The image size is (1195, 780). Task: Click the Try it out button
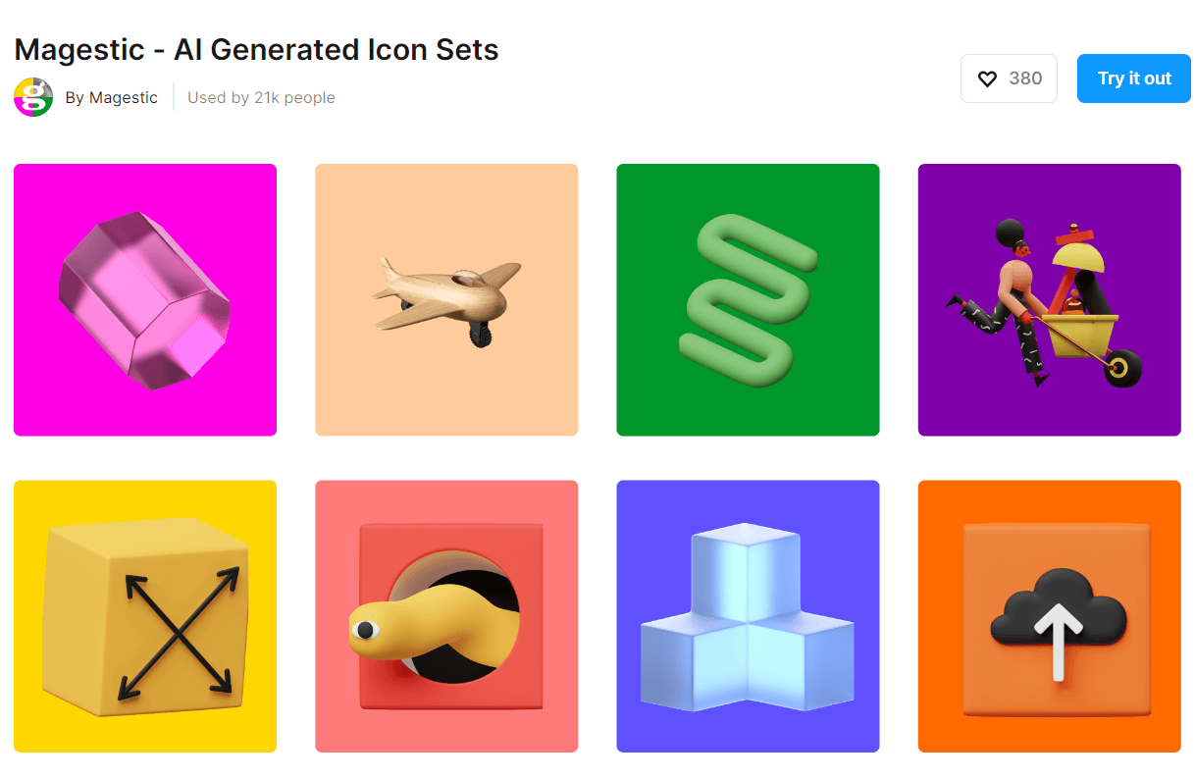coord(1134,78)
